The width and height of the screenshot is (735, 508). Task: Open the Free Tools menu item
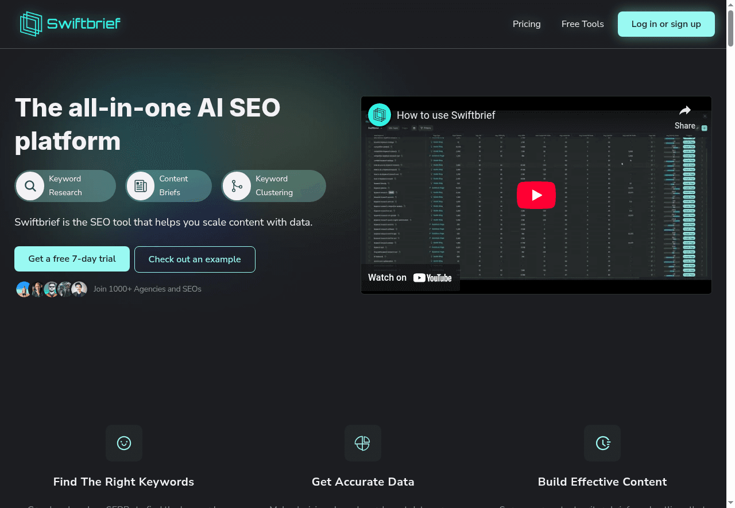(x=582, y=24)
